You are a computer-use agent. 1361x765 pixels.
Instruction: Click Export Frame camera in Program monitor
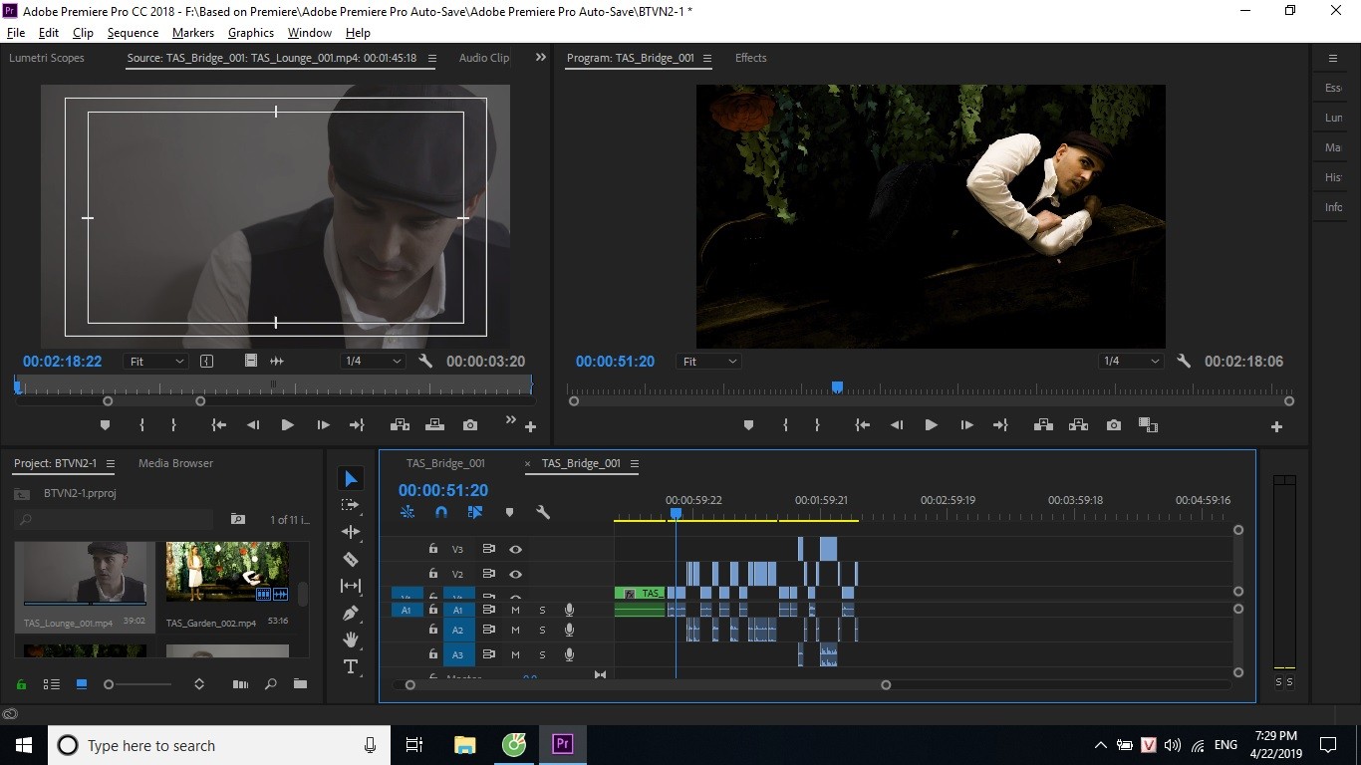1114,425
